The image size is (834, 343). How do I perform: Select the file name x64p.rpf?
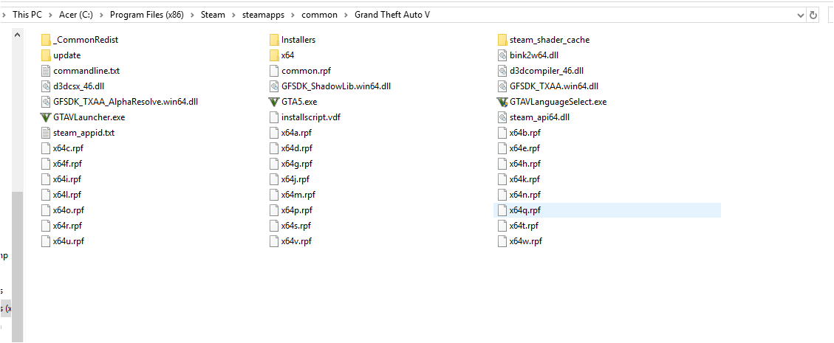297,211
